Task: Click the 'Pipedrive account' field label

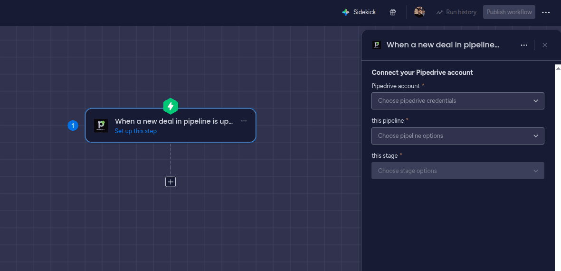Action: tap(396, 86)
